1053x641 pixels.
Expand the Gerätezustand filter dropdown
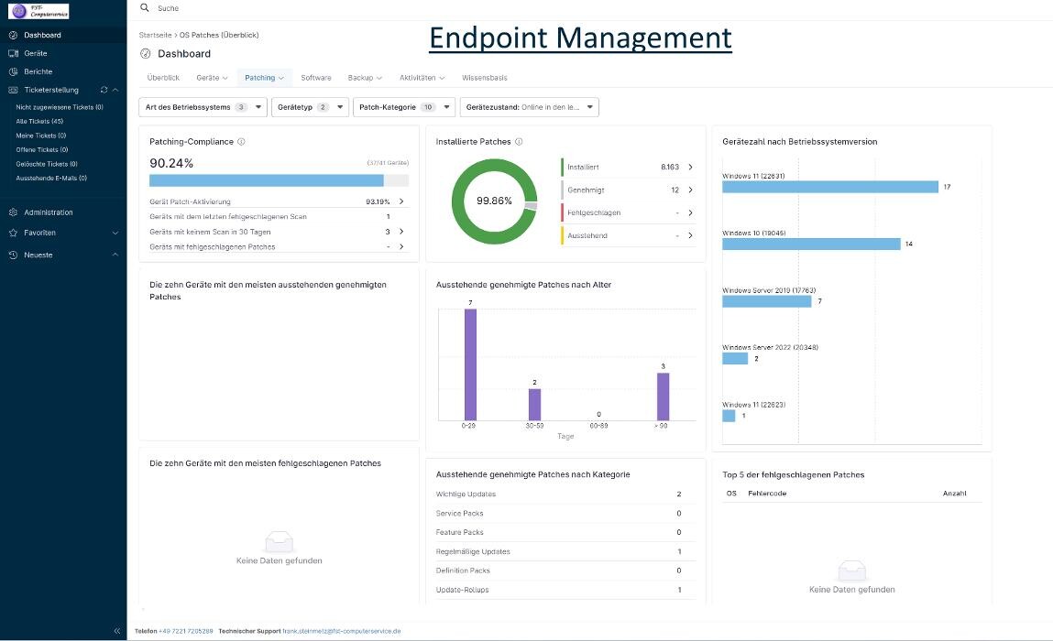pyautogui.click(x=529, y=107)
